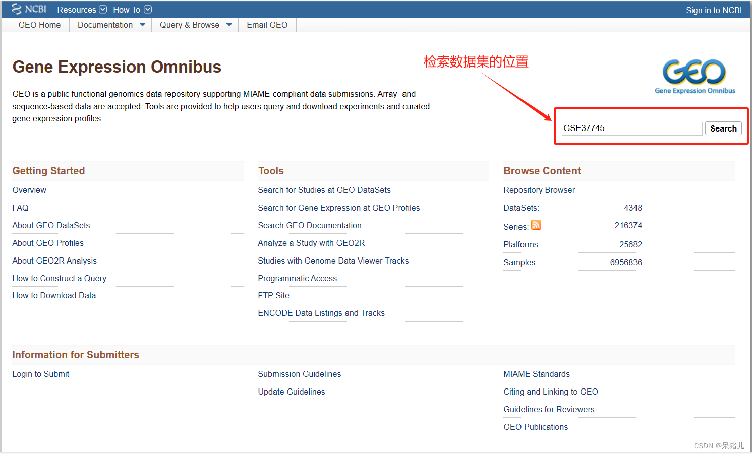Image resolution: width=752 pixels, height=454 pixels.
Task: Open Search GEO Documentation link
Action: [x=310, y=225]
